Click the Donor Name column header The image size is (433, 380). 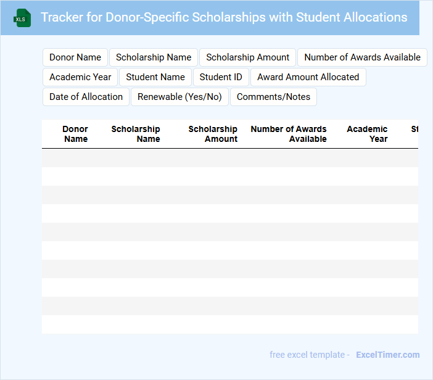75,134
